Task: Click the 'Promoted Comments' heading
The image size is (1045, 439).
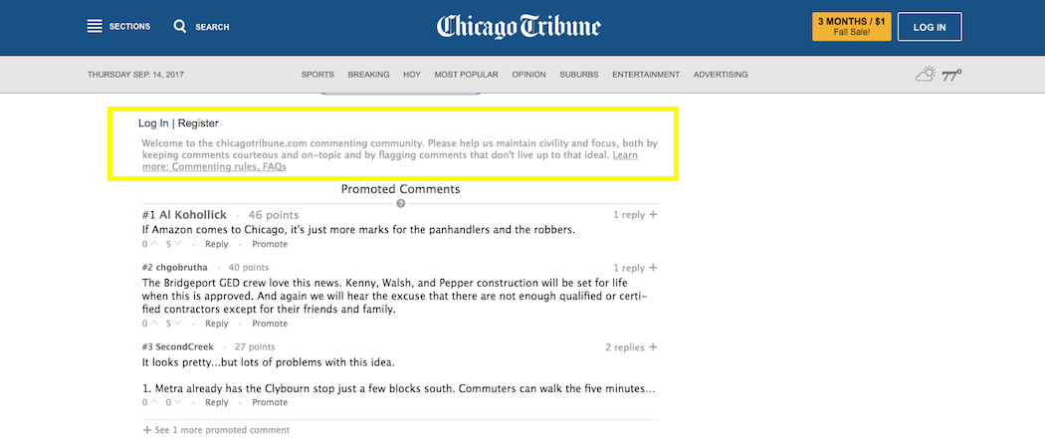Action: 400,189
